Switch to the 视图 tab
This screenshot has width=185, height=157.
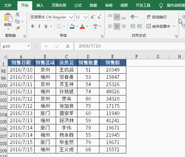click(x=124, y=5)
